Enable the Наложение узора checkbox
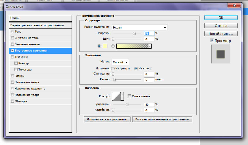 click(x=12, y=95)
